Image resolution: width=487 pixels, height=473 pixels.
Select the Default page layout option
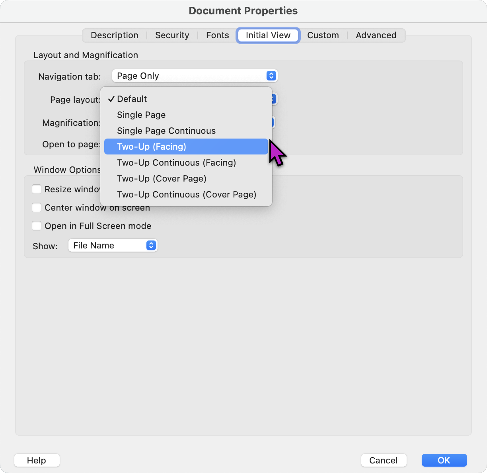click(132, 99)
